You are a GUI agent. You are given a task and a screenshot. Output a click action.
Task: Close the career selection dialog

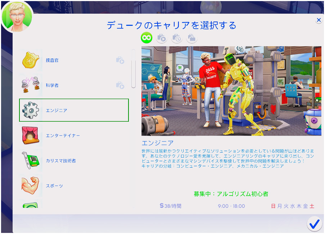coord(319,20)
